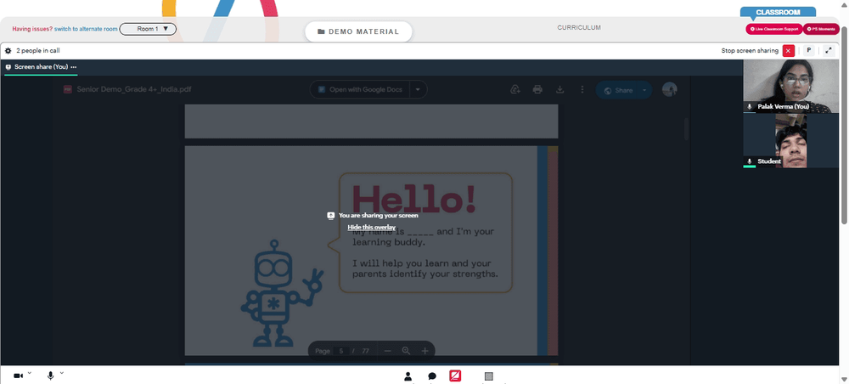Click mic icon on Palak Verma's video tile
Screen dimensions: 849x384
click(x=750, y=107)
